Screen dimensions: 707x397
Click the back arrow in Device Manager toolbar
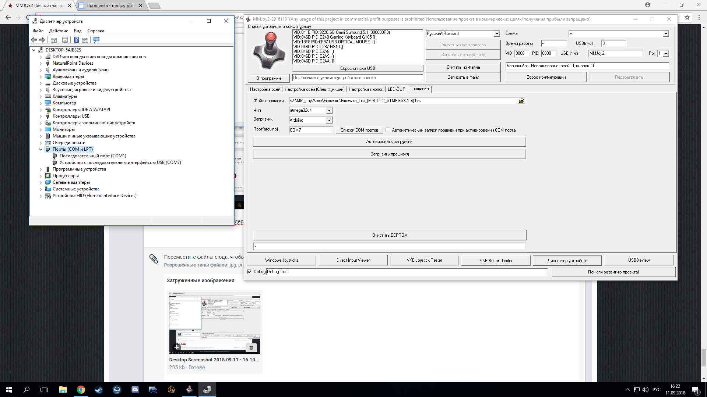point(34,40)
